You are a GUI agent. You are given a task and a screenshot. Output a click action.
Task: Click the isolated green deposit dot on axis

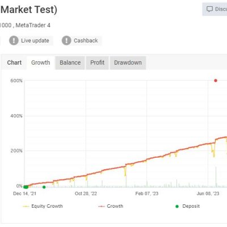(44, 187)
